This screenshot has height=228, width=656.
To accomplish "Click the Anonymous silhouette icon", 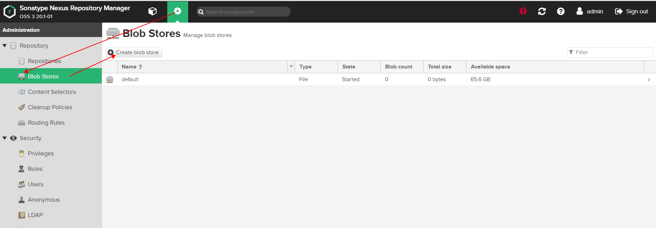I will [22, 200].
